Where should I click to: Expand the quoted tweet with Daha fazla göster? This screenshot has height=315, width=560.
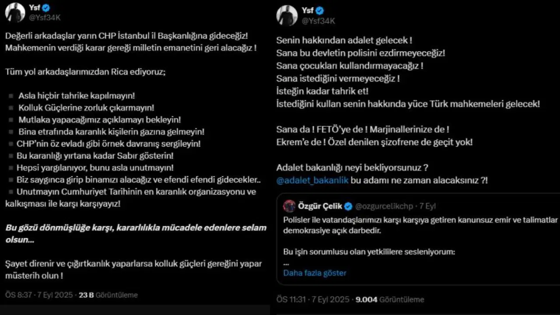[315, 273]
